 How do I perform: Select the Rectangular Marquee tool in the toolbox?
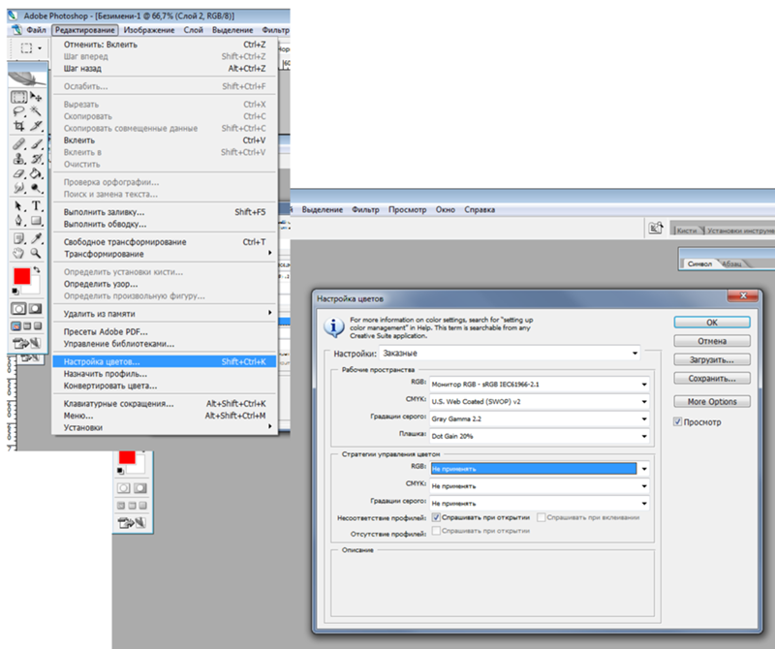pyautogui.click(x=18, y=97)
